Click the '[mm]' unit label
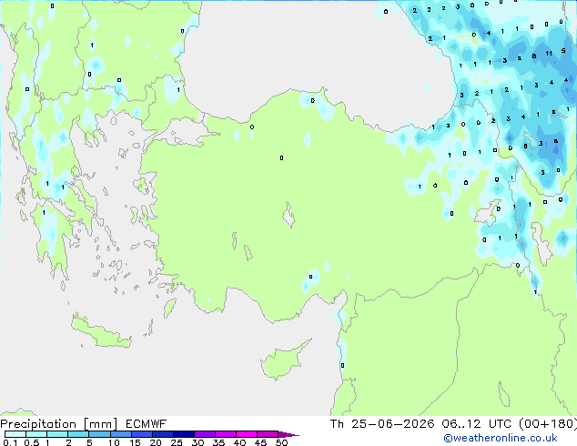 coord(100,424)
